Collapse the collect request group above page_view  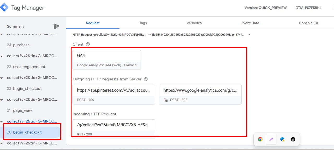2,100
